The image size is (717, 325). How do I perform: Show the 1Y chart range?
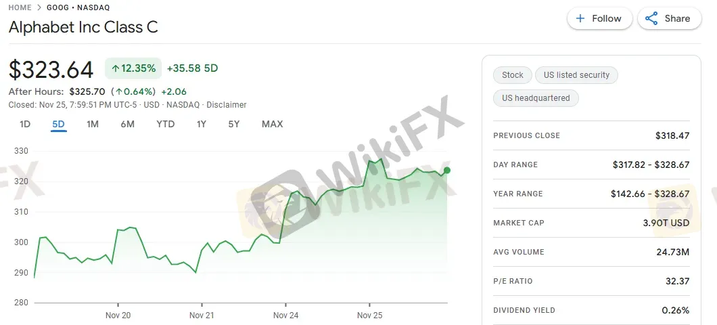[x=202, y=124]
